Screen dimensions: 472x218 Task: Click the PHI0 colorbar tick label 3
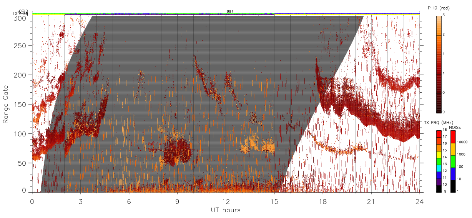[444, 15]
